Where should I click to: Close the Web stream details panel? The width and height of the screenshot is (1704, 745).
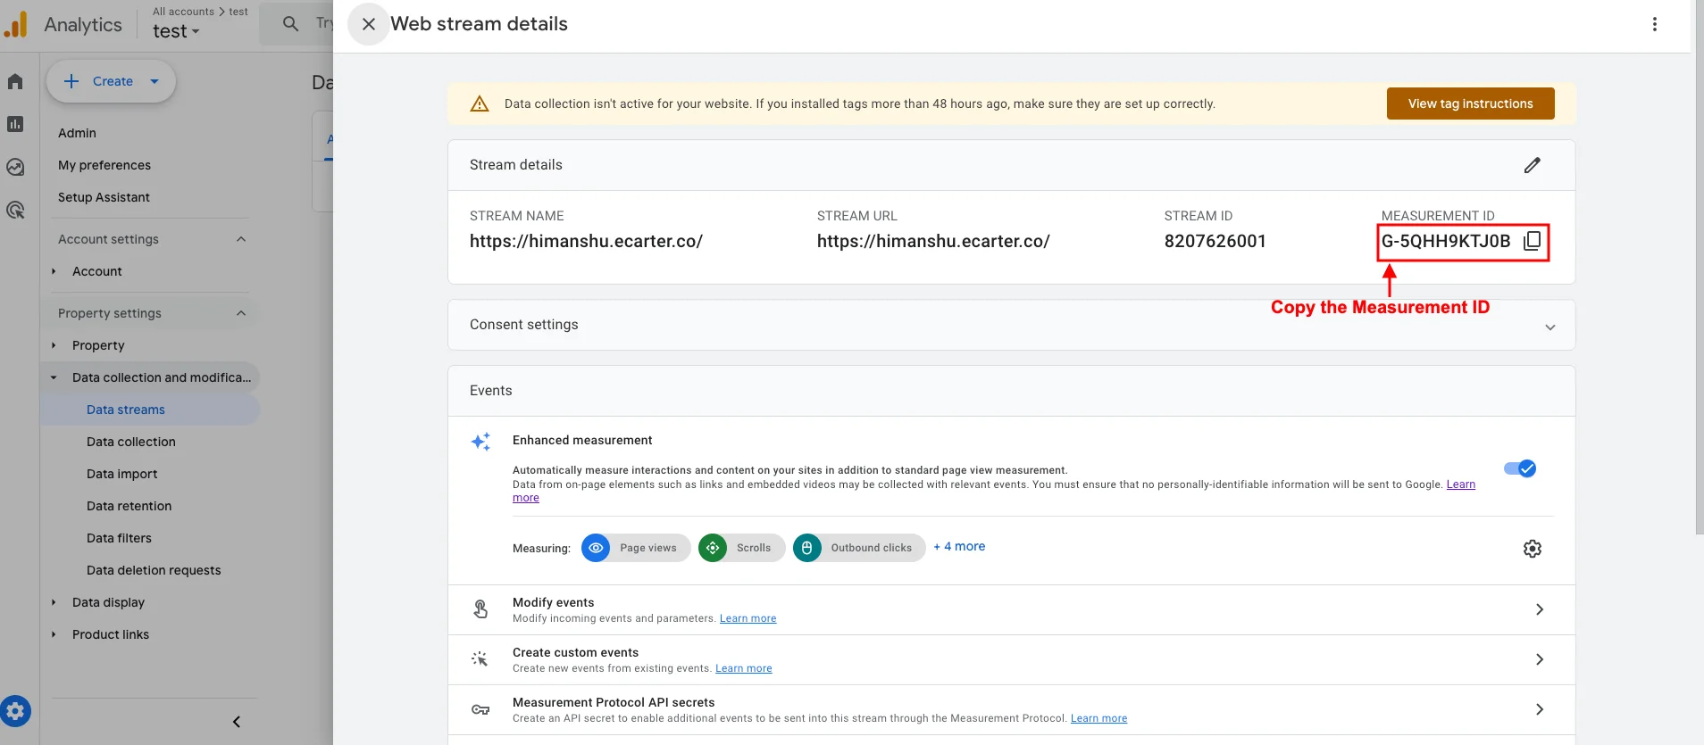tap(368, 24)
